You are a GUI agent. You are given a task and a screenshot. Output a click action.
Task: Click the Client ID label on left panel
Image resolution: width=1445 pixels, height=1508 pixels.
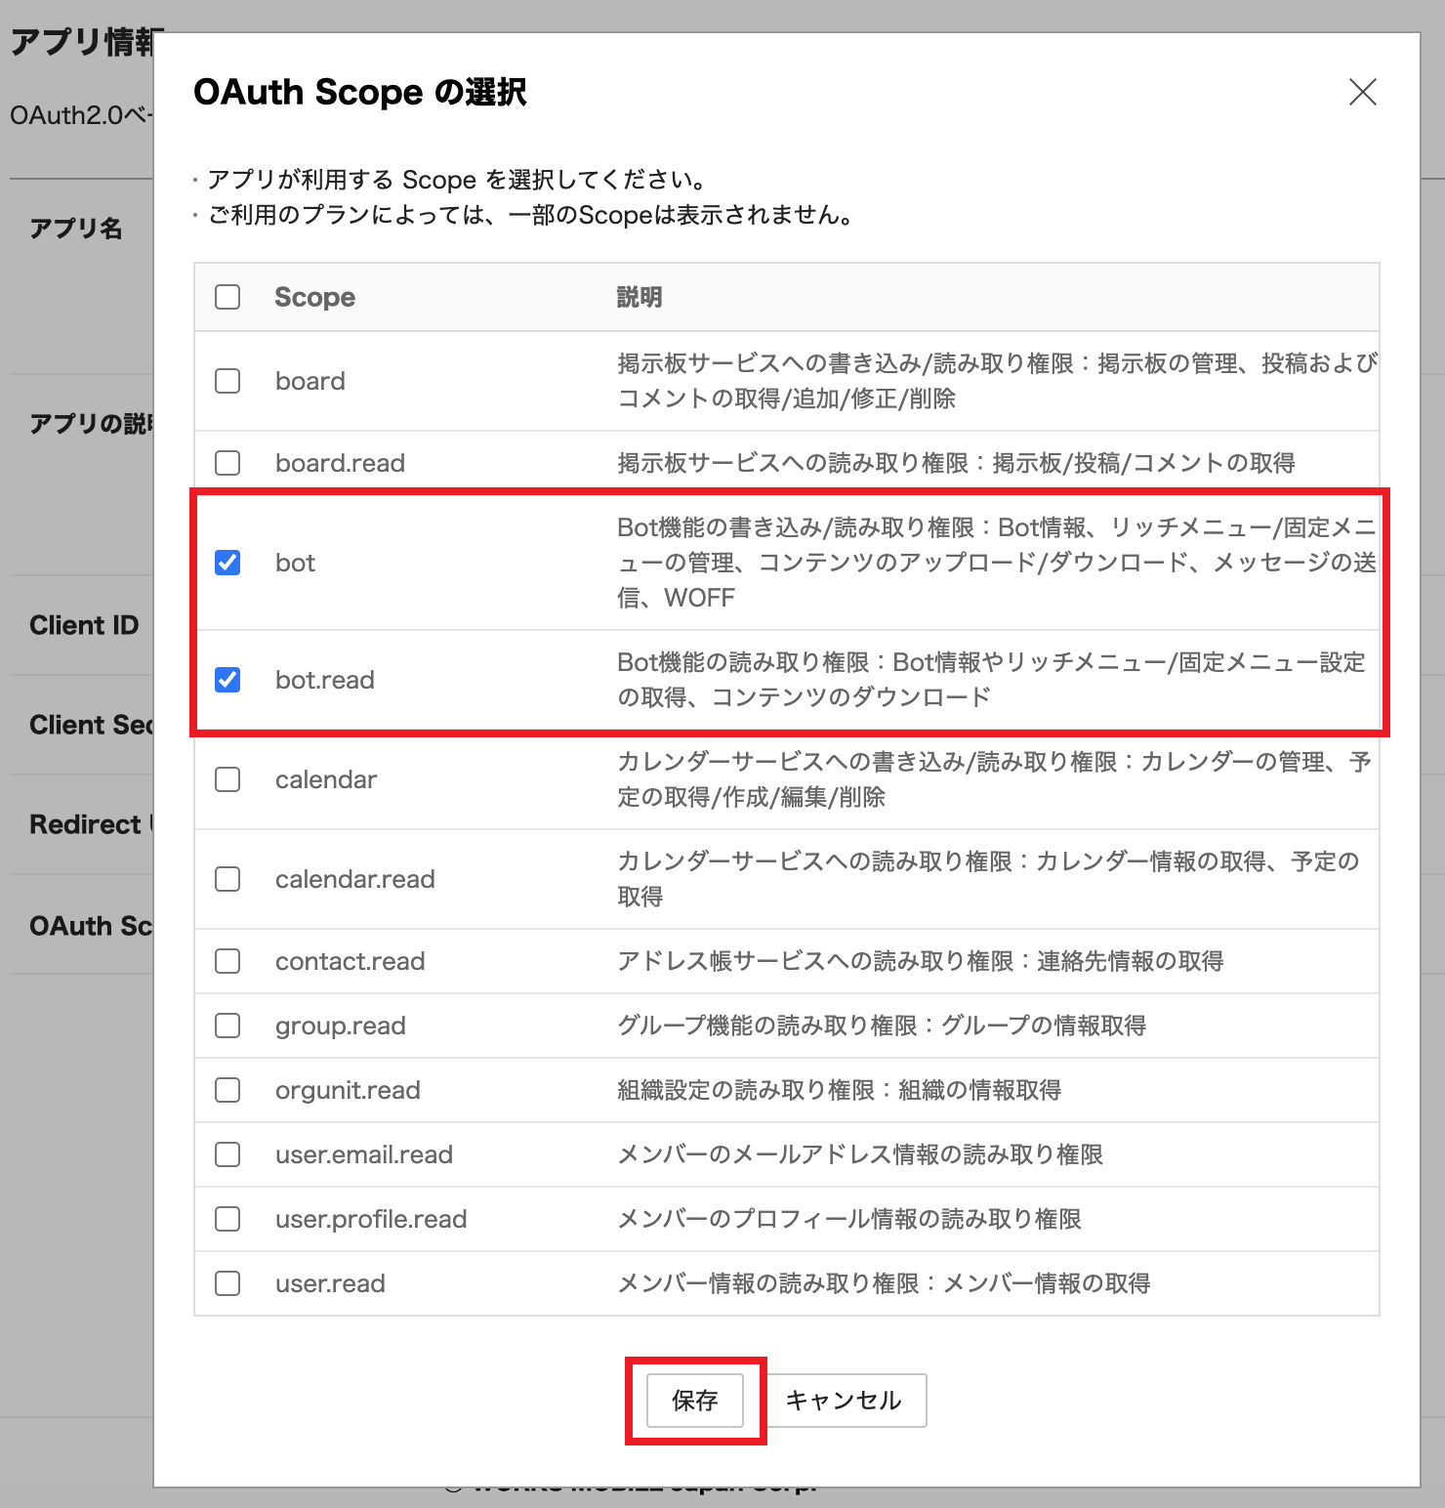pos(83,625)
